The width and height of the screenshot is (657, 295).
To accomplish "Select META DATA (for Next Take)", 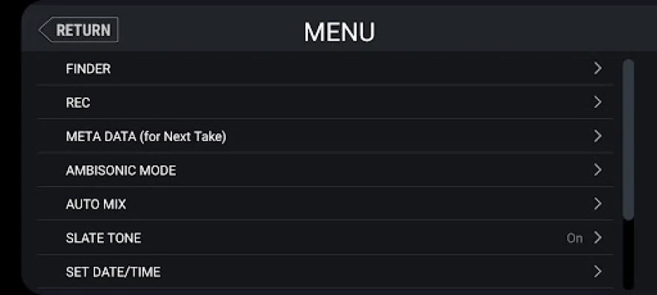I will click(145, 136).
